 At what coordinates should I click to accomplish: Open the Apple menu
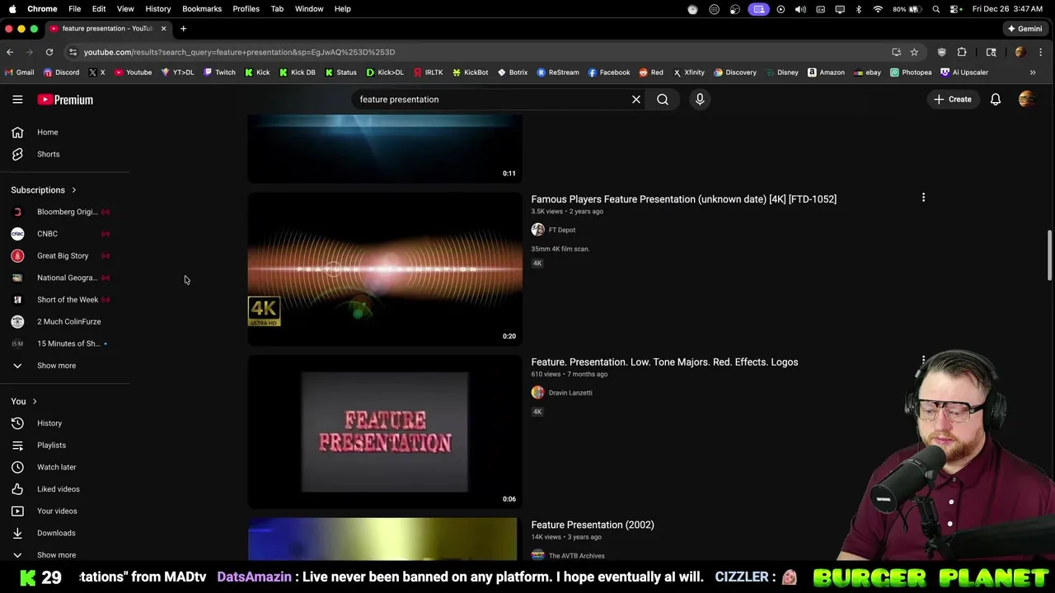click(x=12, y=9)
